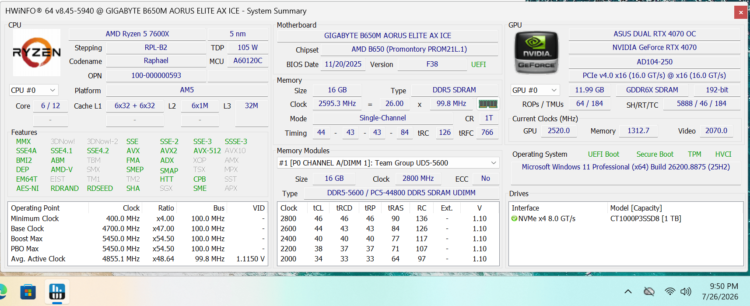The width and height of the screenshot is (750, 306).
Task: Click the green memory module icon
Action: click(x=488, y=104)
